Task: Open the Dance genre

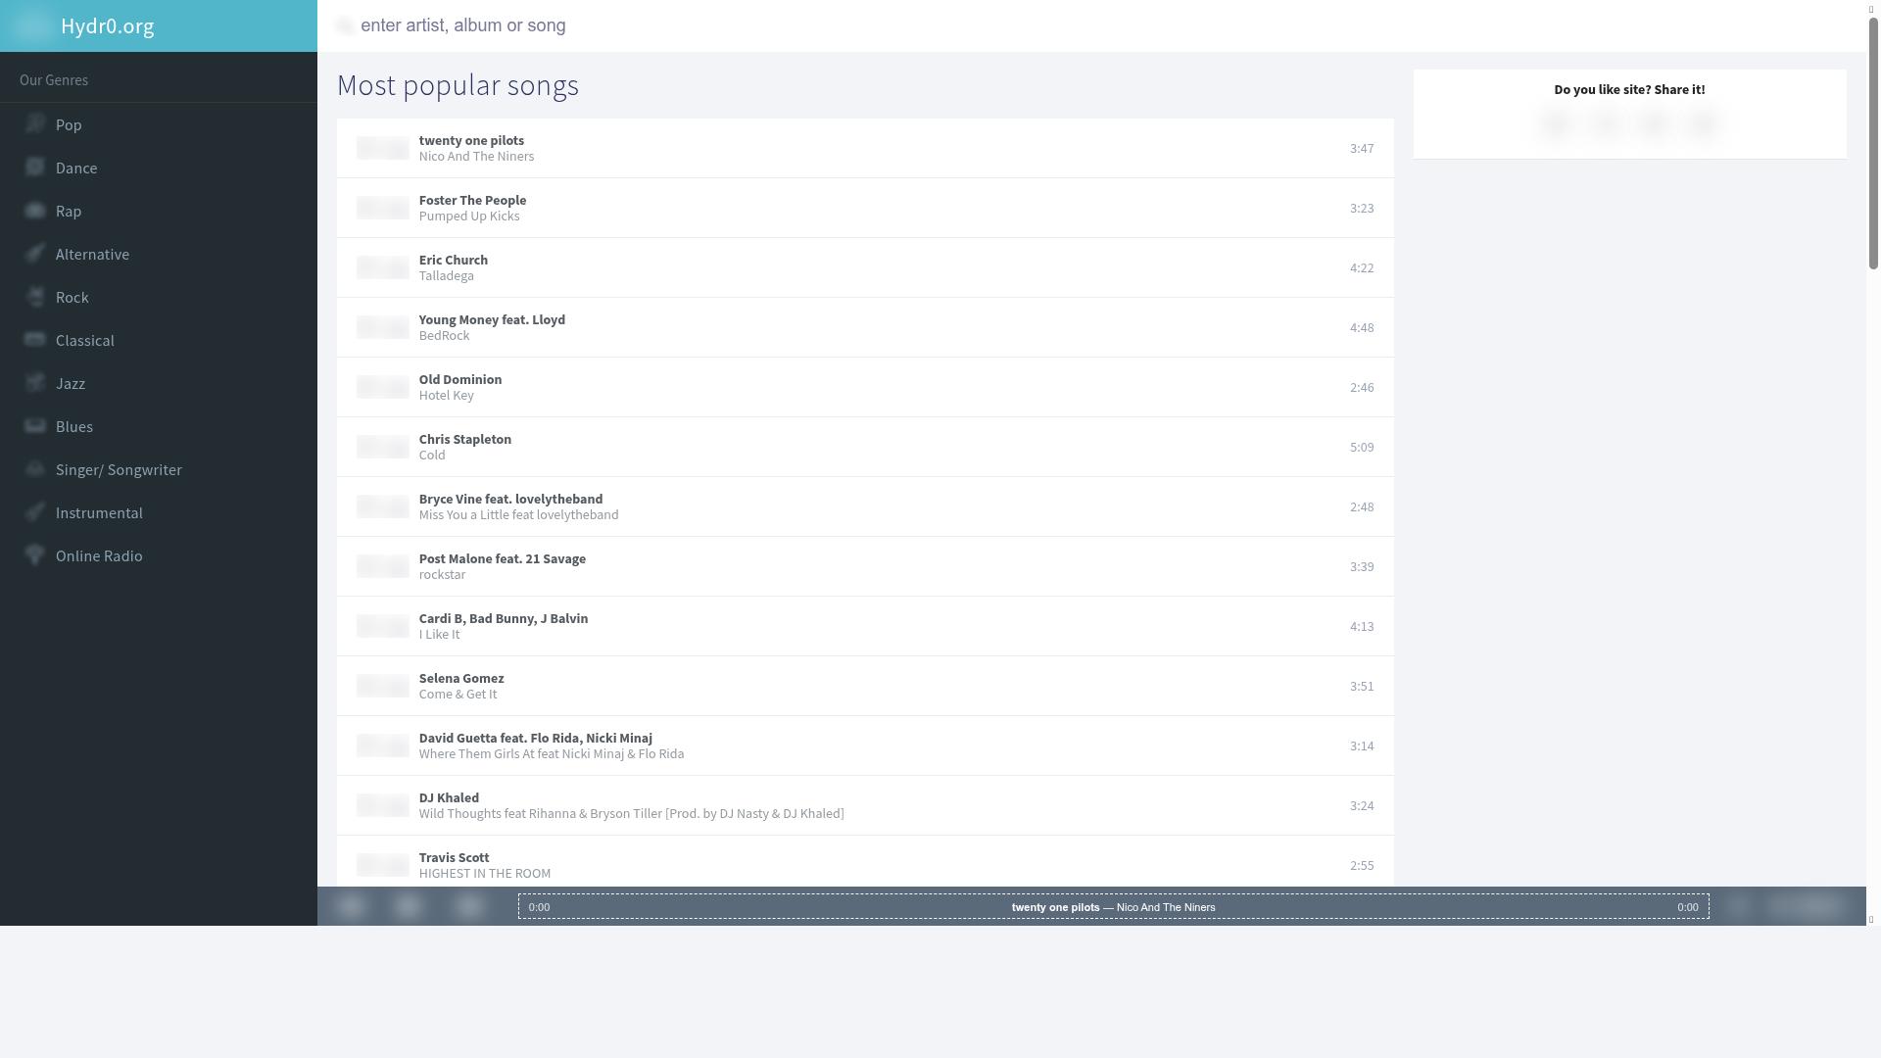Action: pos(76,168)
